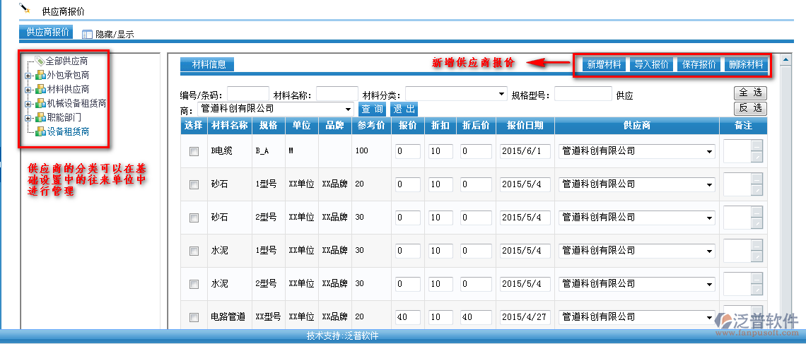806x344 pixels.
Task: Open supplier dropdown in B电缆 row
Action: tap(709, 151)
